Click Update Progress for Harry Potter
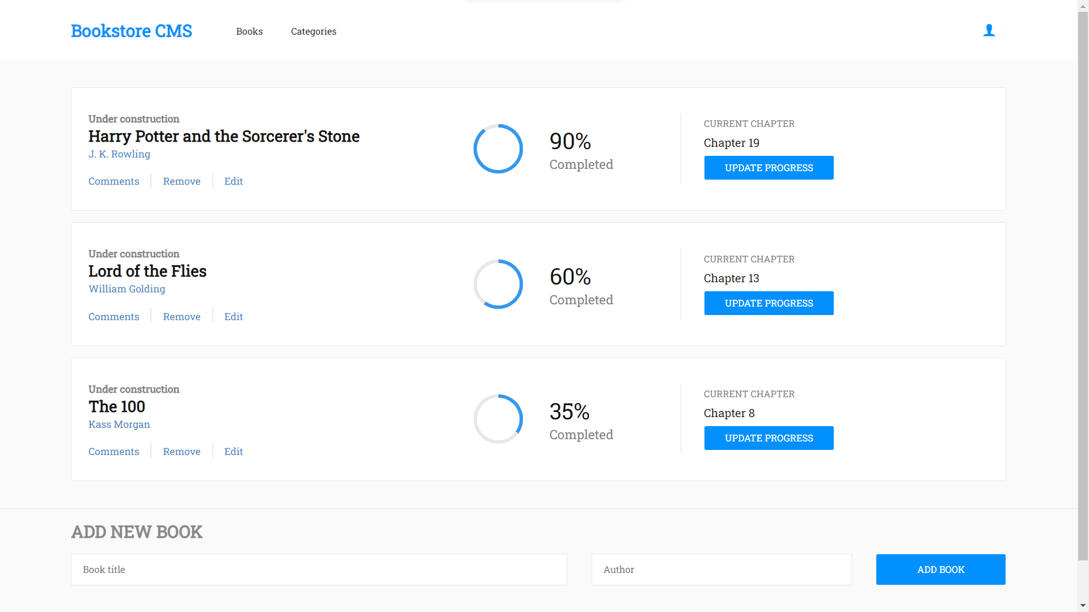1089x612 pixels. tap(769, 168)
